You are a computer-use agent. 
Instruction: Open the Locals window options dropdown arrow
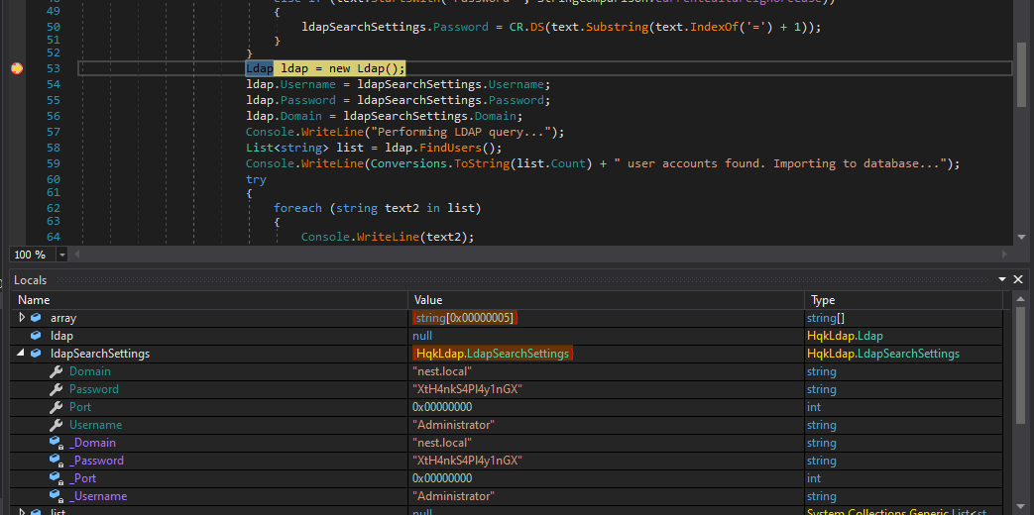(1002, 280)
